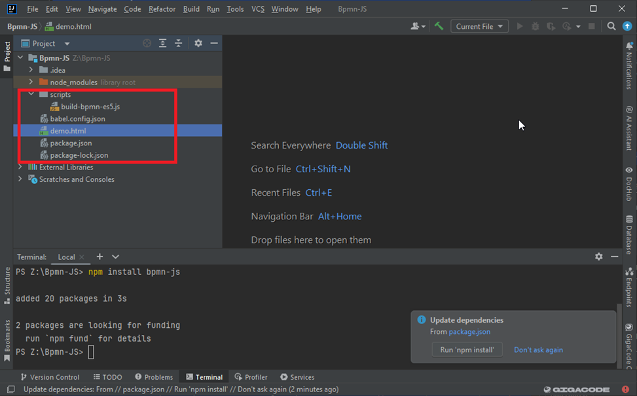Open the TODO tool tab
This screenshot has height=396, width=637.
pyautogui.click(x=107, y=377)
